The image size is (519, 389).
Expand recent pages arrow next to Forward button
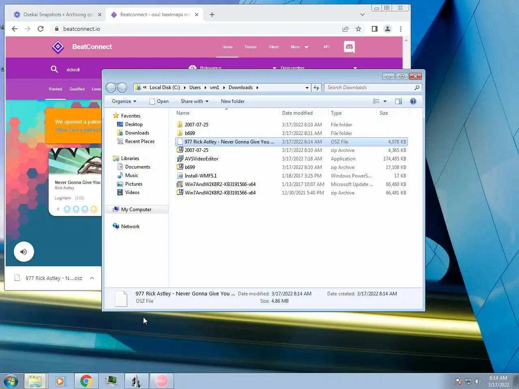[x=130, y=88]
